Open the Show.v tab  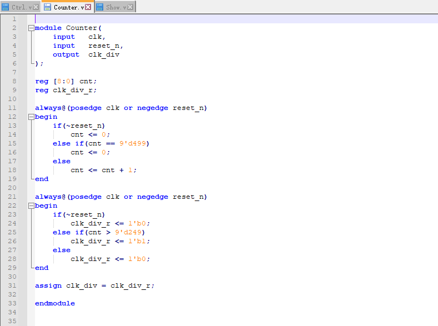point(115,7)
